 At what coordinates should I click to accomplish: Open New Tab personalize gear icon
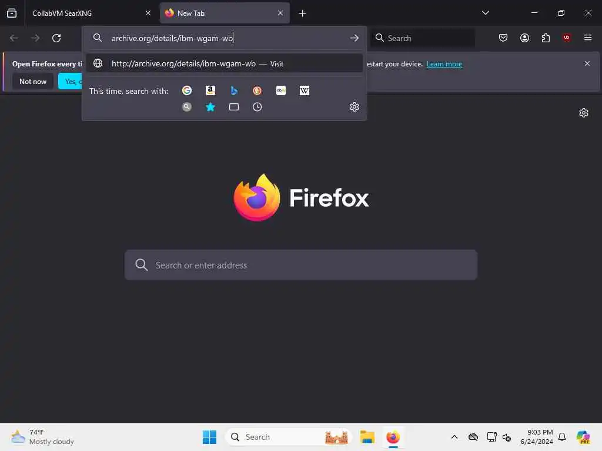pyautogui.click(x=584, y=113)
